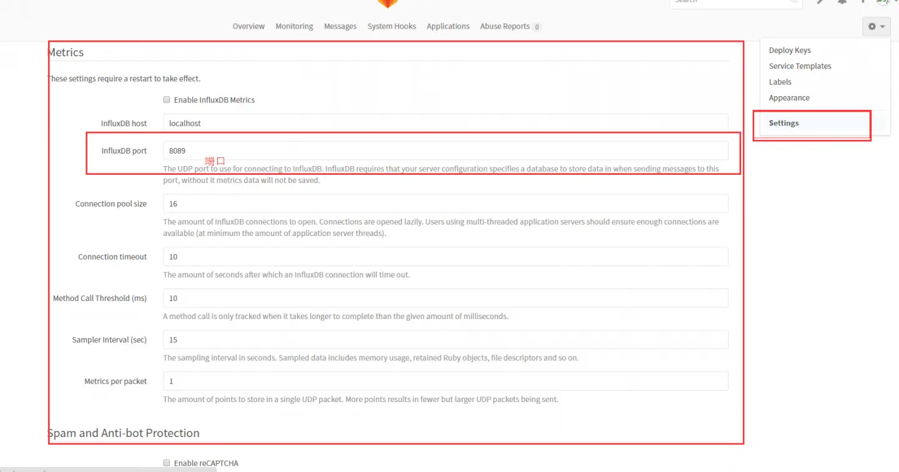Screen dimensions: 899x472
Task: Open the Applications tab
Action: (448, 26)
